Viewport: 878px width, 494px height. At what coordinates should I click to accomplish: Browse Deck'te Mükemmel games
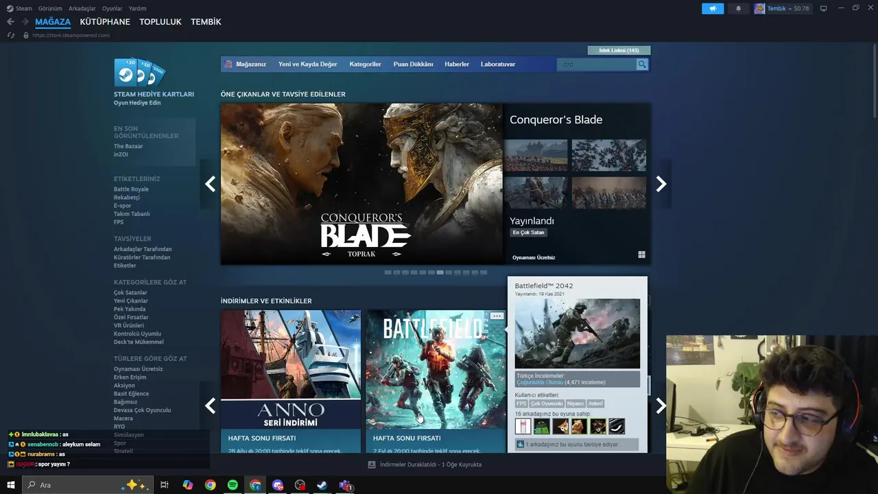[139, 342]
